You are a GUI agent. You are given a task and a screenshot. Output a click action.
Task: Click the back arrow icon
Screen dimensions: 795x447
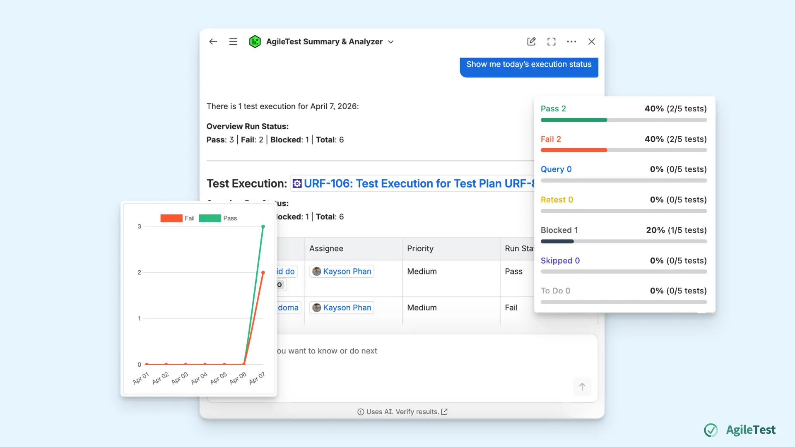(213, 41)
